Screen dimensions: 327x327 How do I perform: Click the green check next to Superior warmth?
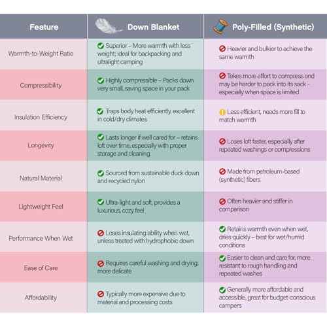pyautogui.click(x=101, y=46)
